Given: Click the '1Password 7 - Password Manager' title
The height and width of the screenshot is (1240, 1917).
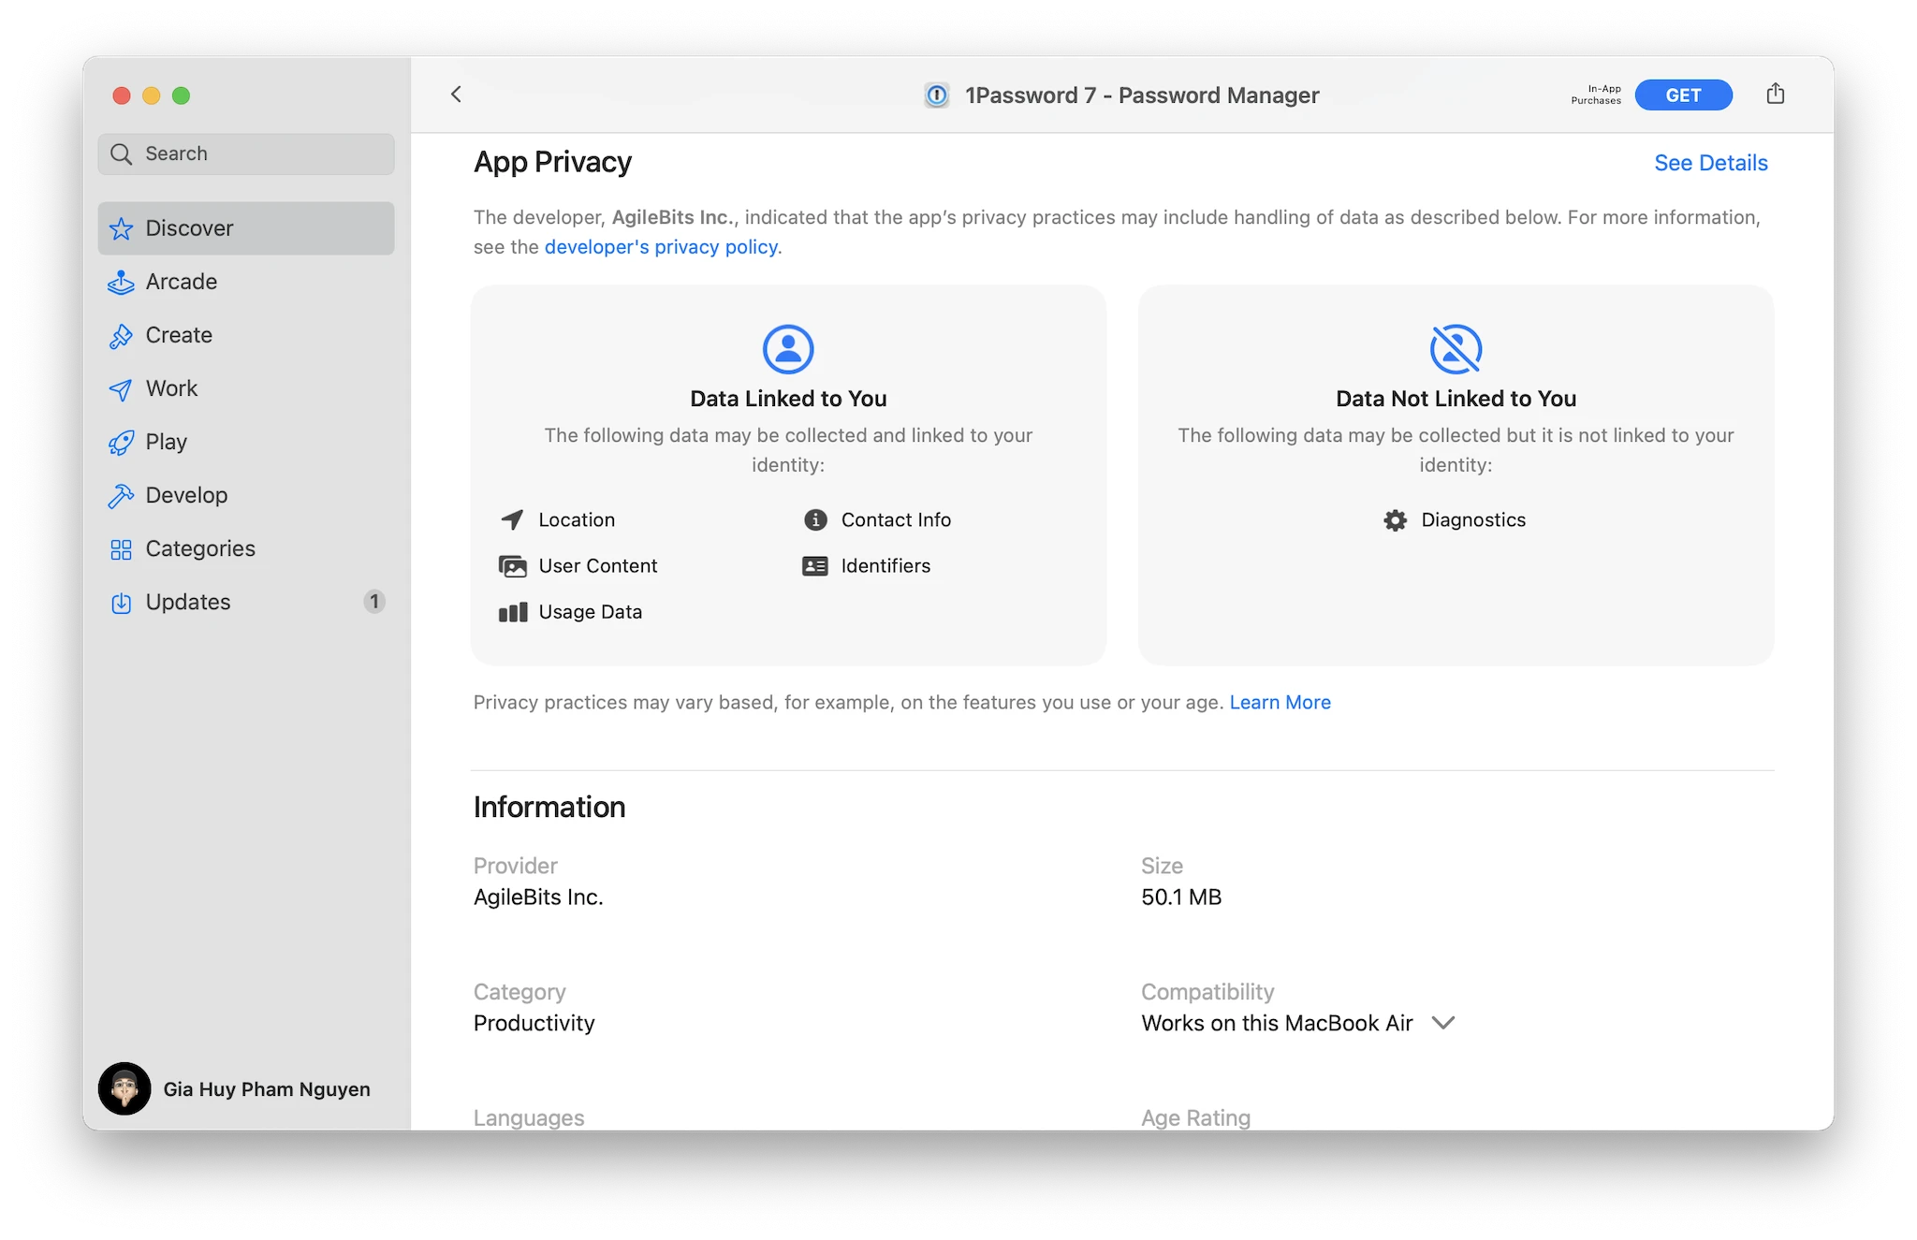Looking at the screenshot, I should pos(1142,95).
